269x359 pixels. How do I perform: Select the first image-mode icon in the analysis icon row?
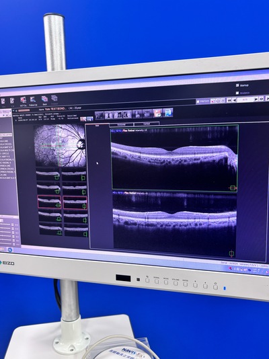point(100,115)
